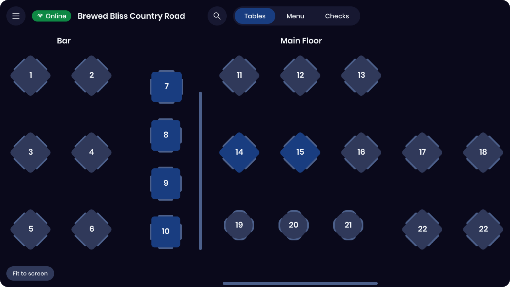Open table 13 on Main Floor

[361, 75]
